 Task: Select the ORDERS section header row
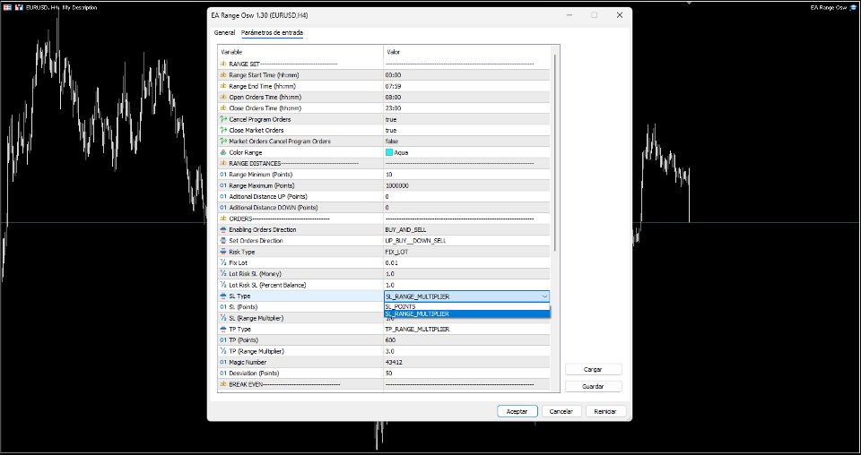coord(385,219)
